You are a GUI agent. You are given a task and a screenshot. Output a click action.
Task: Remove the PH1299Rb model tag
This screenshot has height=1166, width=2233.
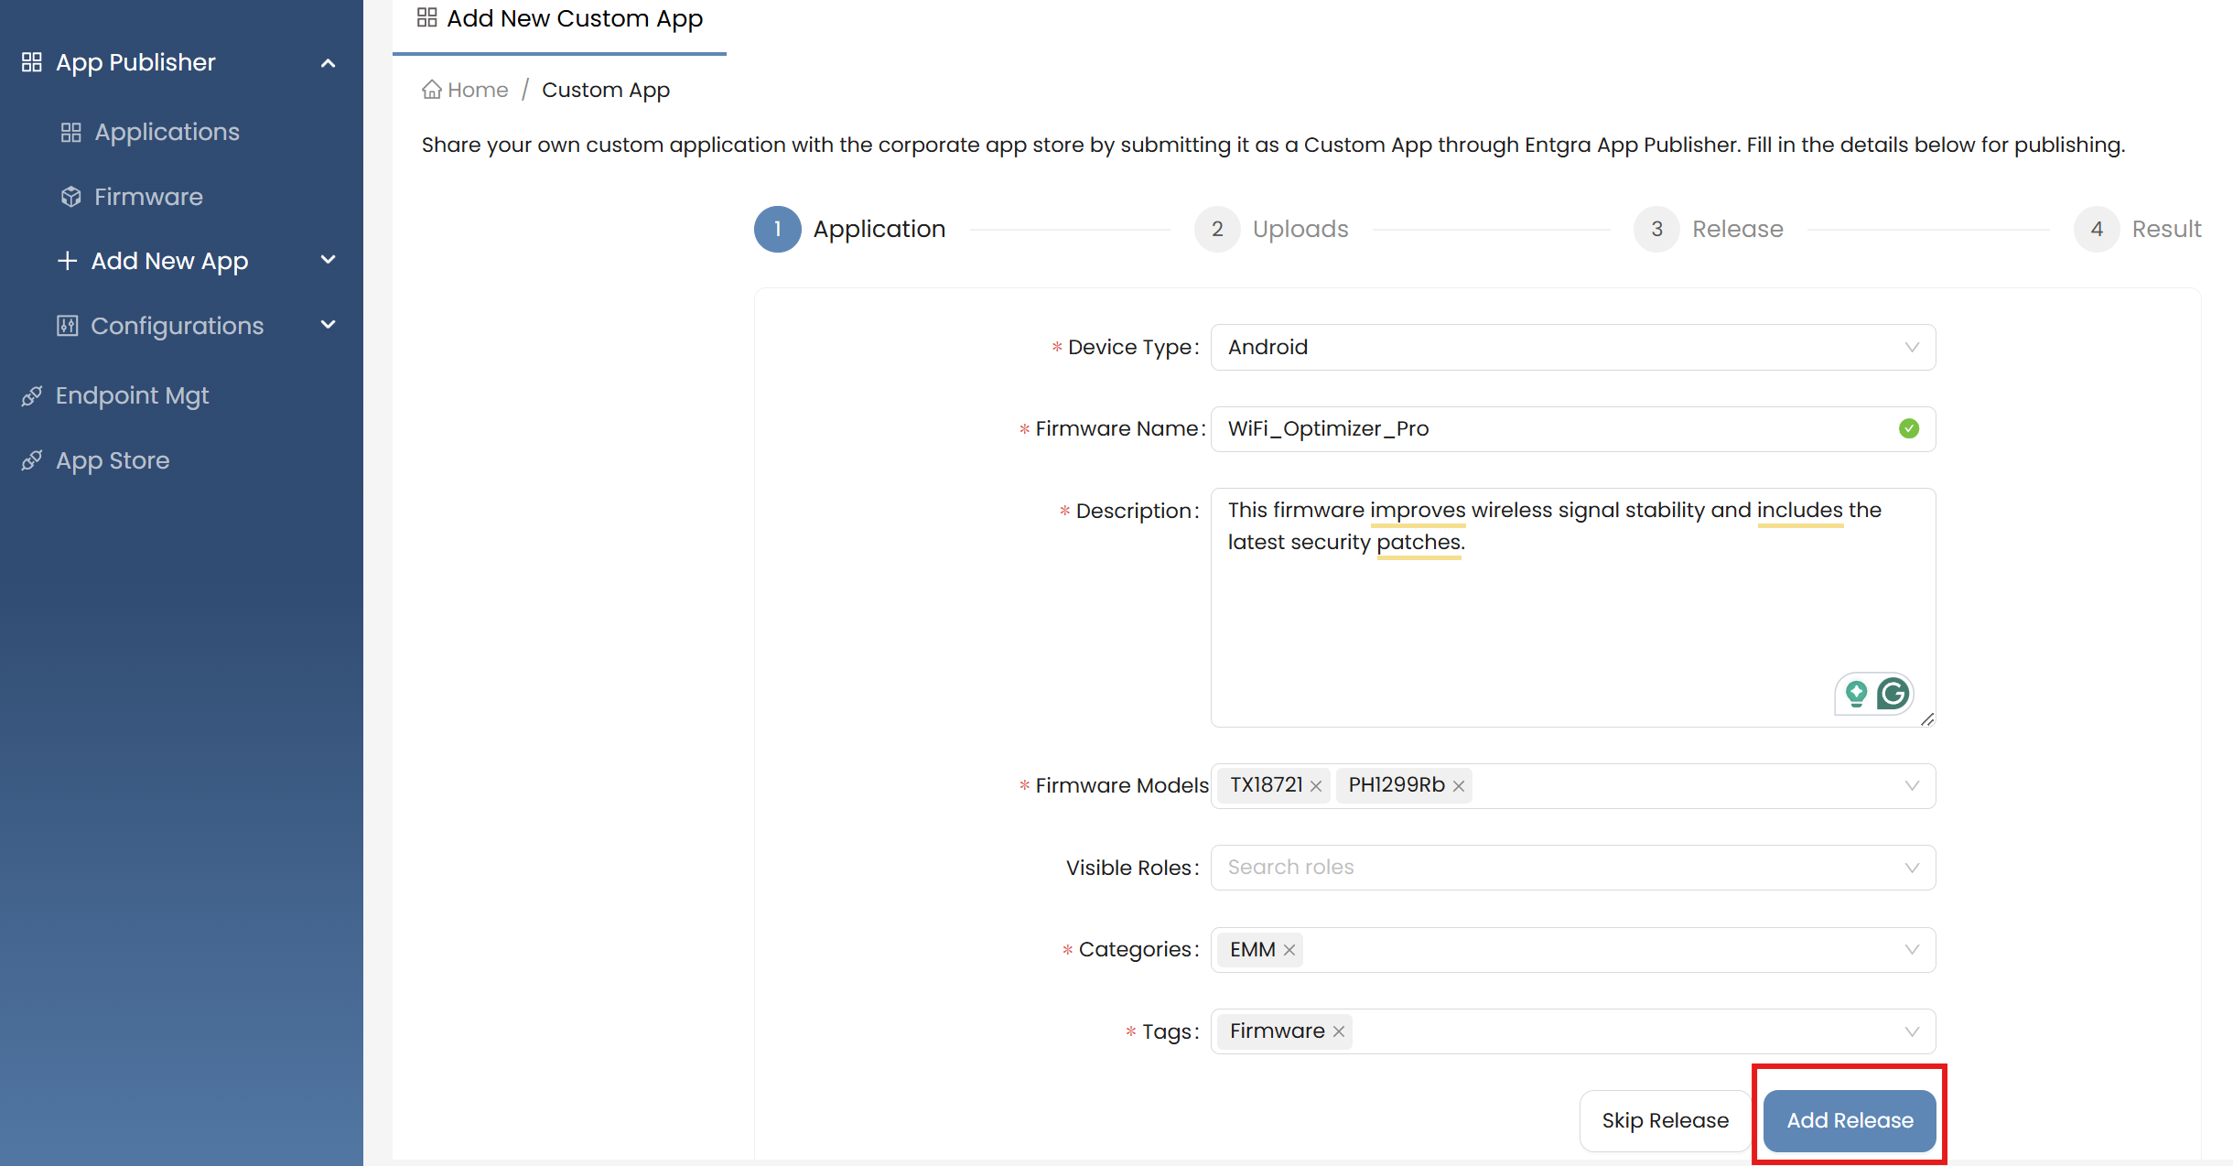pos(1459,786)
